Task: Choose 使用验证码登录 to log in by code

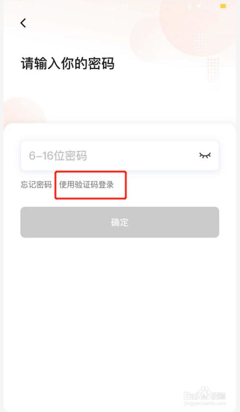Action: coord(86,185)
